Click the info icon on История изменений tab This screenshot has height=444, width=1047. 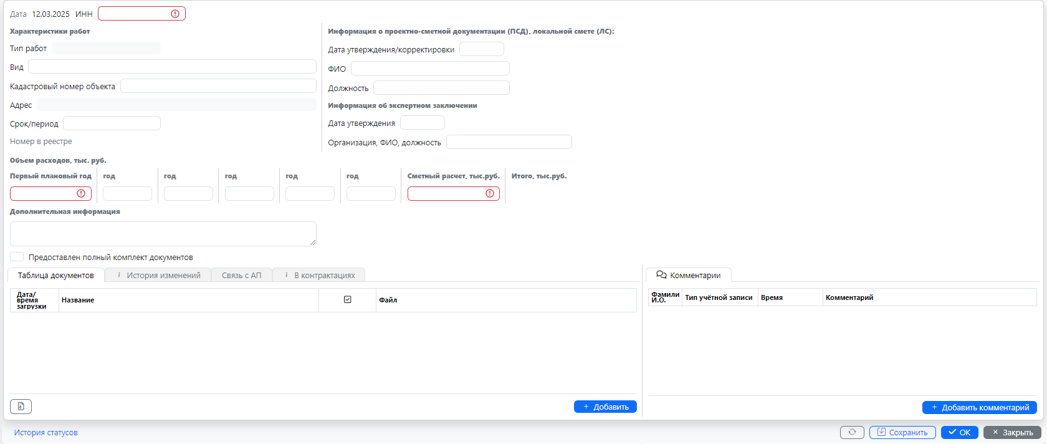(119, 275)
